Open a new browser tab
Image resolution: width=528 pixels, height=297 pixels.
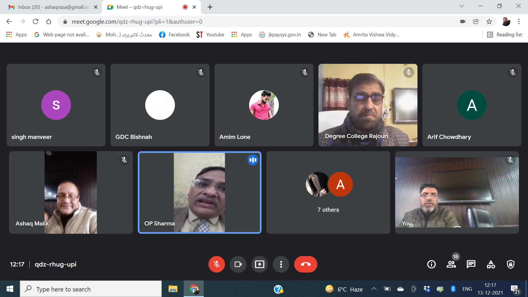210,7
